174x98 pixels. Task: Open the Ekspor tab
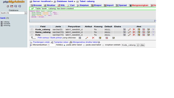[x=96, y=5]
